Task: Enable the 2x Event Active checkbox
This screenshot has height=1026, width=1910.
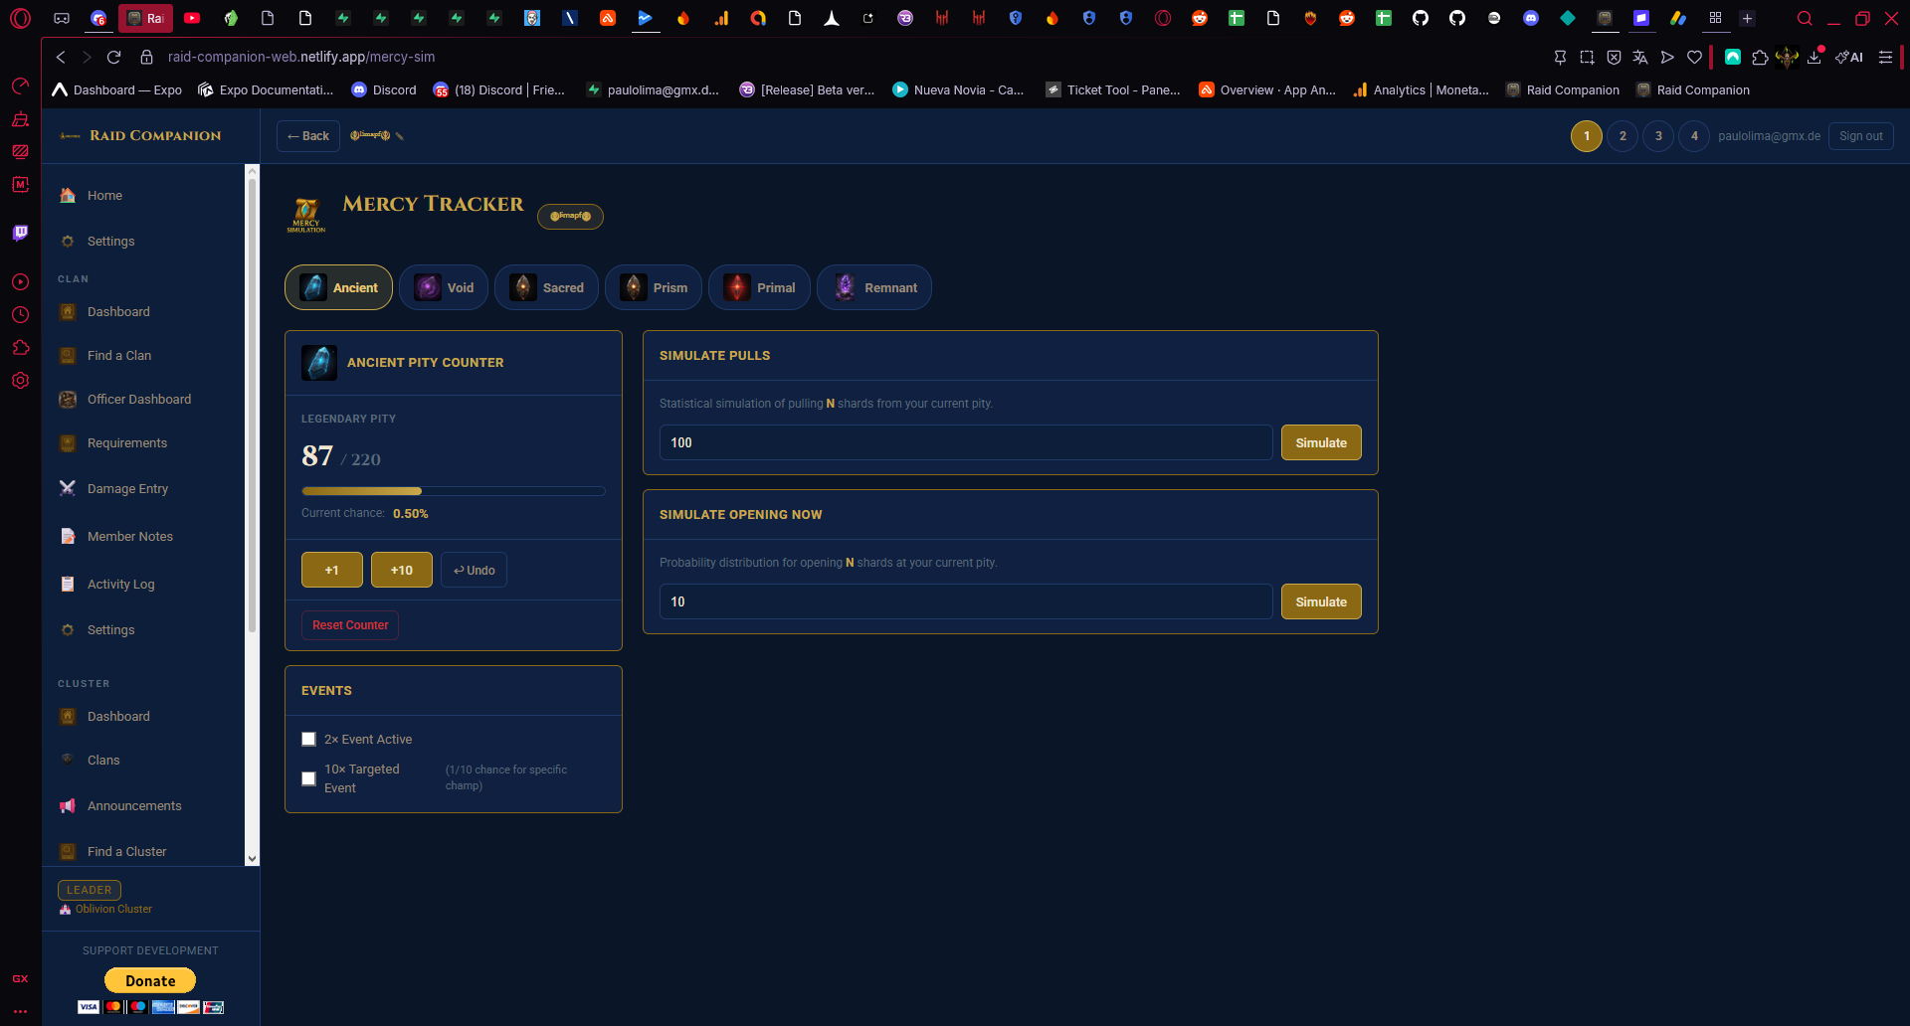Action: tap(308, 739)
